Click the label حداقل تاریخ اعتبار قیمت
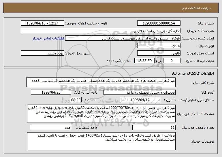 pyautogui.click(x=196, y=100)
